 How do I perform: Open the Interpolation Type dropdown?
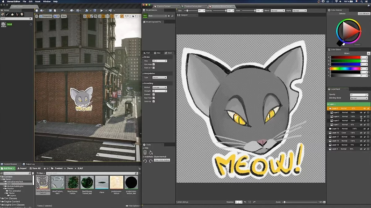[x=160, y=78]
